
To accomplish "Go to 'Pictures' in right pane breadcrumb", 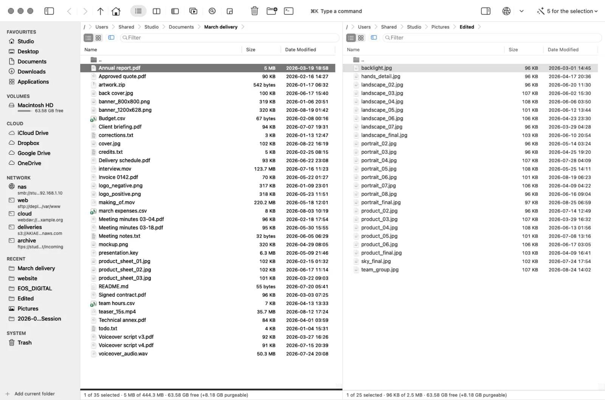I will click(440, 27).
